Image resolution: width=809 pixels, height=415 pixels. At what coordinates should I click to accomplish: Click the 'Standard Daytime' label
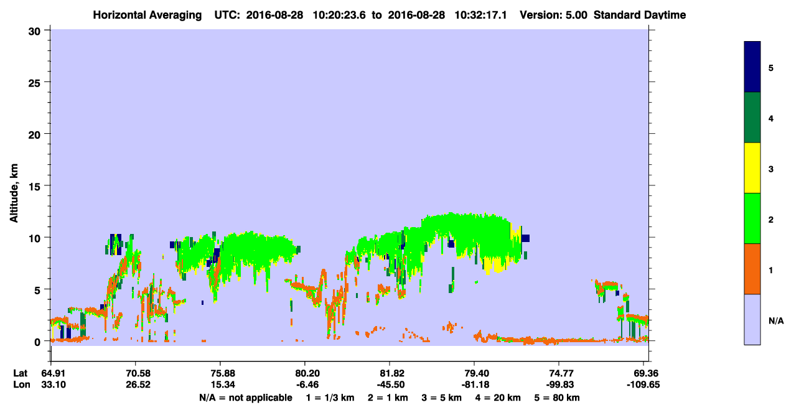click(640, 15)
